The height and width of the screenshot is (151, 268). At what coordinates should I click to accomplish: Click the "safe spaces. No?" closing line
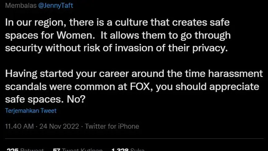(45, 99)
